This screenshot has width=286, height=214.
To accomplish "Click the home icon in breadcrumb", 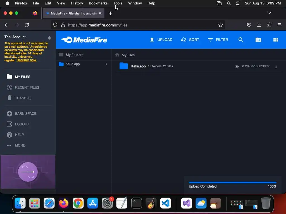I will pos(117,55).
